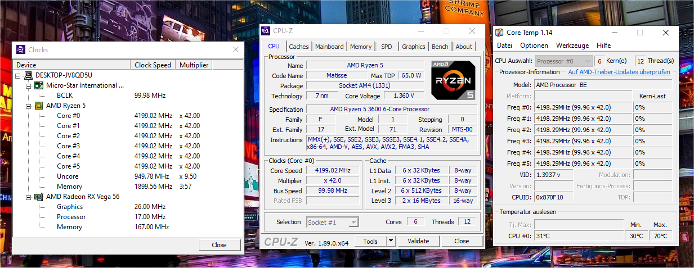Click the Close button in Clocks window
Image resolution: width=694 pixels, height=268 pixels.
tap(219, 244)
